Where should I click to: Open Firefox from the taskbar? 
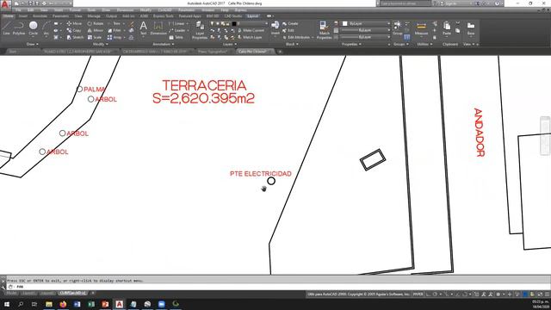(x=63, y=304)
